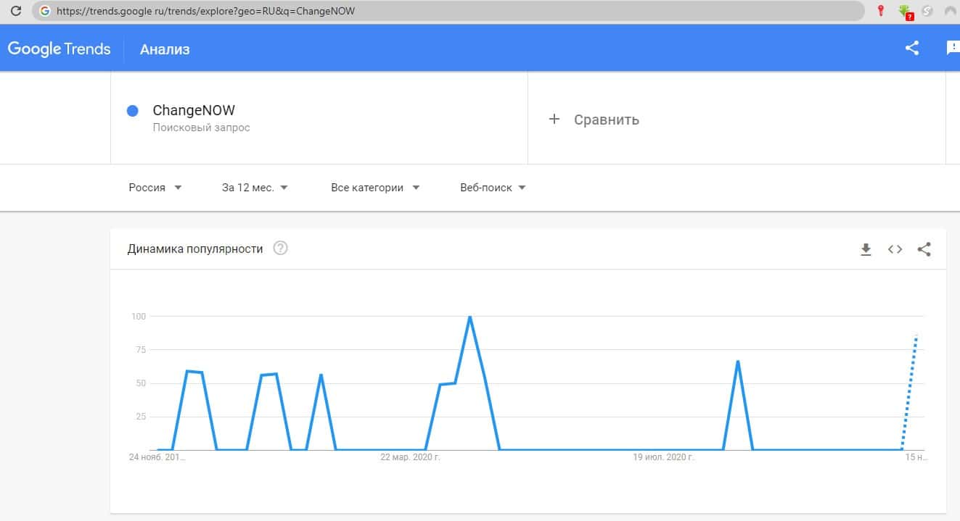The height and width of the screenshot is (521, 960).
Task: Click the red key extension icon
Action: click(x=881, y=11)
